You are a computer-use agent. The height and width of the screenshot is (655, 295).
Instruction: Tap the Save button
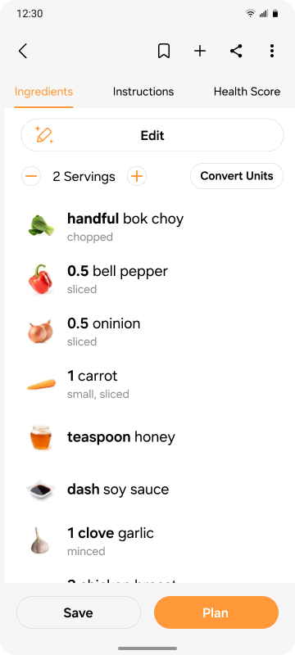[79, 612]
